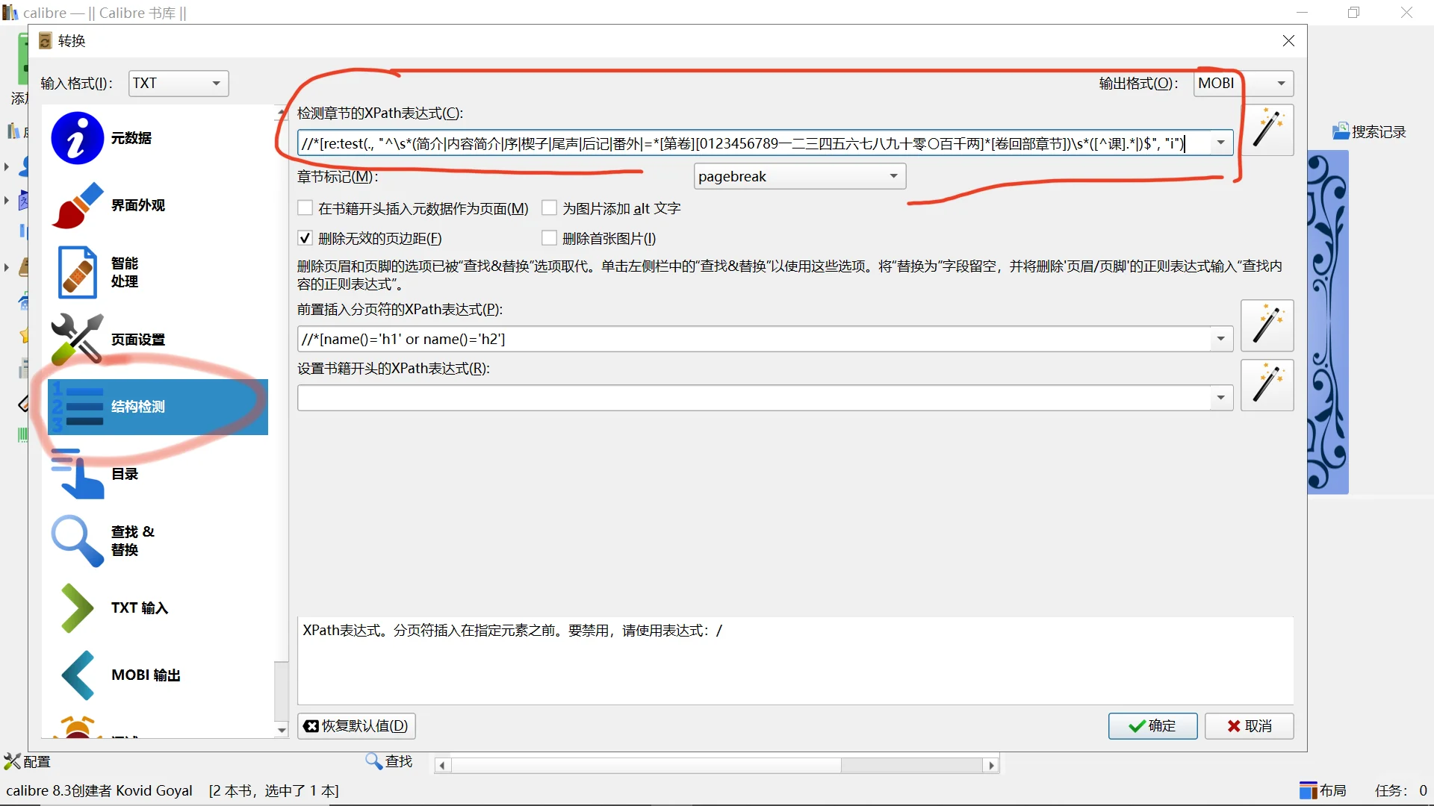Expand the chapter XPath expression history dropdown
This screenshot has height=806, width=1434.
point(1220,143)
